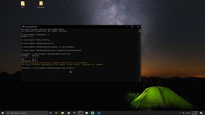Close the Command Prompt window
The image size is (205, 115).
(138, 27)
